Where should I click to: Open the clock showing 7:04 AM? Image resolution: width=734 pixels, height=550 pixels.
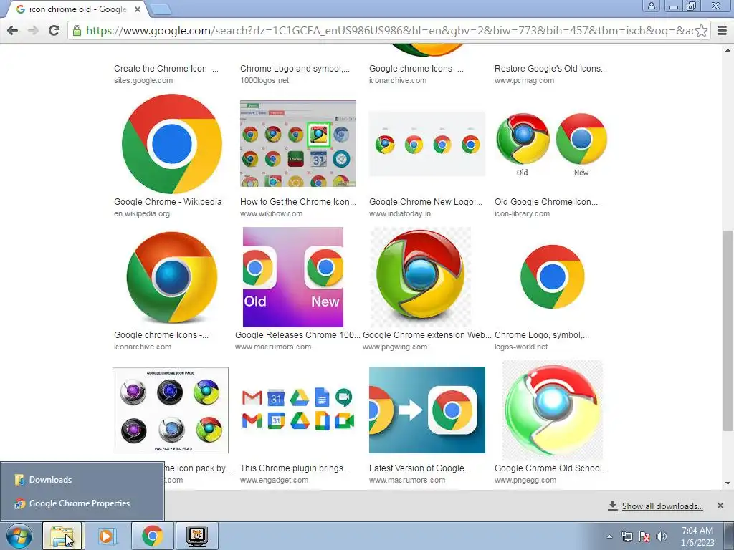point(697,536)
